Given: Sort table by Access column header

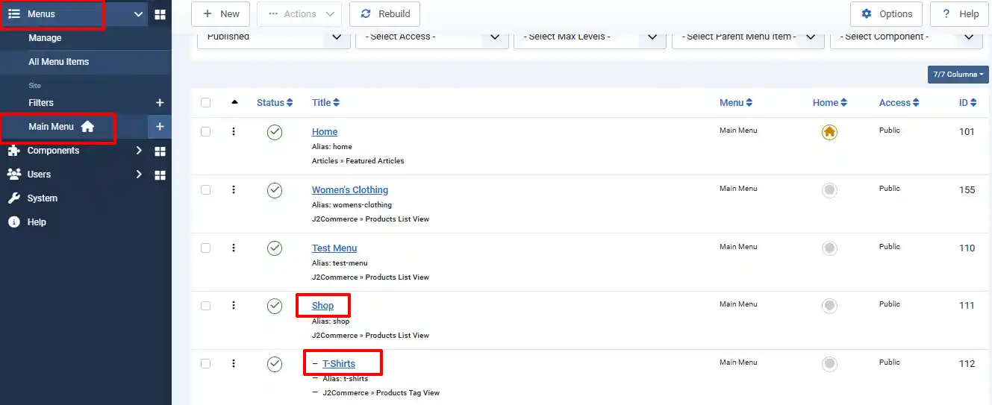Looking at the screenshot, I should click(899, 103).
